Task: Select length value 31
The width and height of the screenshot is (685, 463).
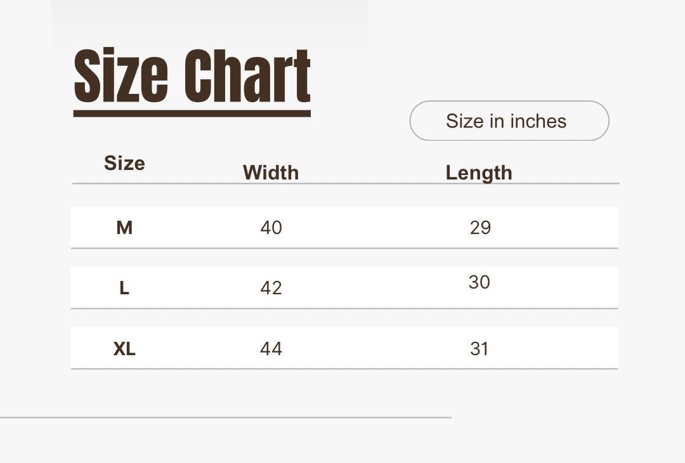Action: 480,349
